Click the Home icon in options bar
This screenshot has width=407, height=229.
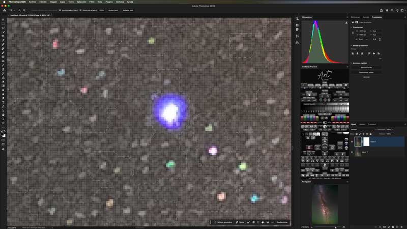(x=4, y=10)
